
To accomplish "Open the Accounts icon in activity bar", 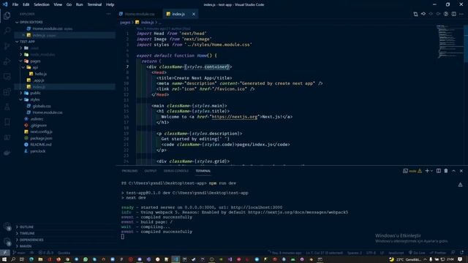I will 7,226.
